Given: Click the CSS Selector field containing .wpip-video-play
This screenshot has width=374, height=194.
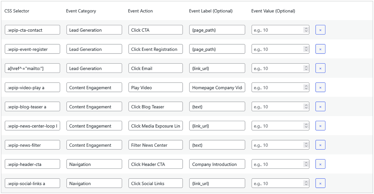Looking at the screenshot, I should pyautogui.click(x=32, y=87).
